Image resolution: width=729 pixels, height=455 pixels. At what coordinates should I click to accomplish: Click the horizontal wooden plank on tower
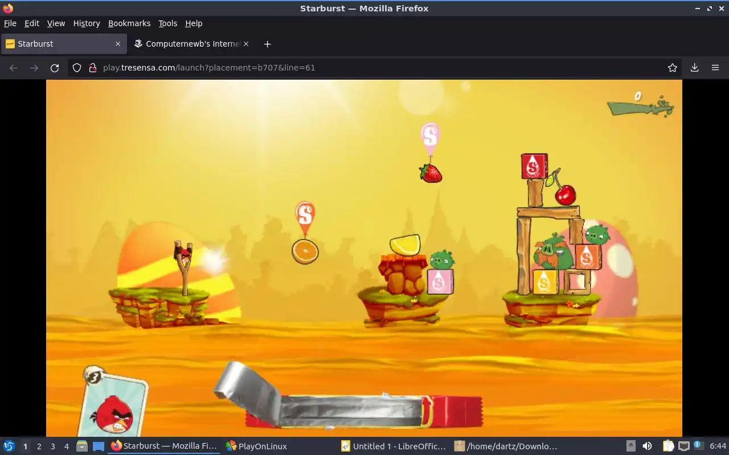[x=548, y=212]
